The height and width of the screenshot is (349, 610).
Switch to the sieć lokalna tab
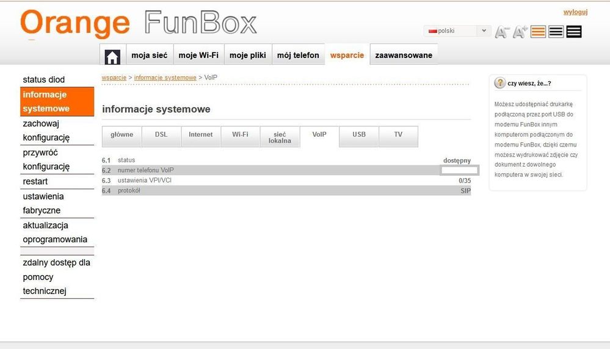(x=280, y=137)
